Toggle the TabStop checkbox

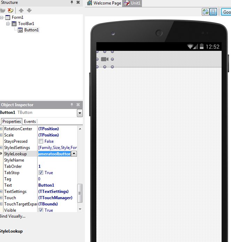(41, 173)
